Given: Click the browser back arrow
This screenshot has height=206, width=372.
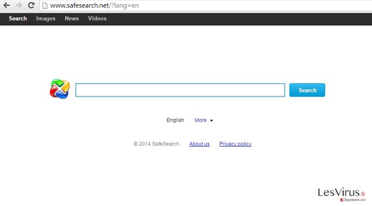Looking at the screenshot, I should (x=6, y=5).
